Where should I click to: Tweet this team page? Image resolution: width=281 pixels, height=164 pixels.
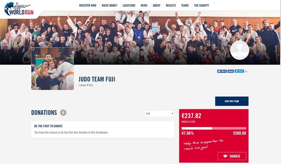pos(239,71)
